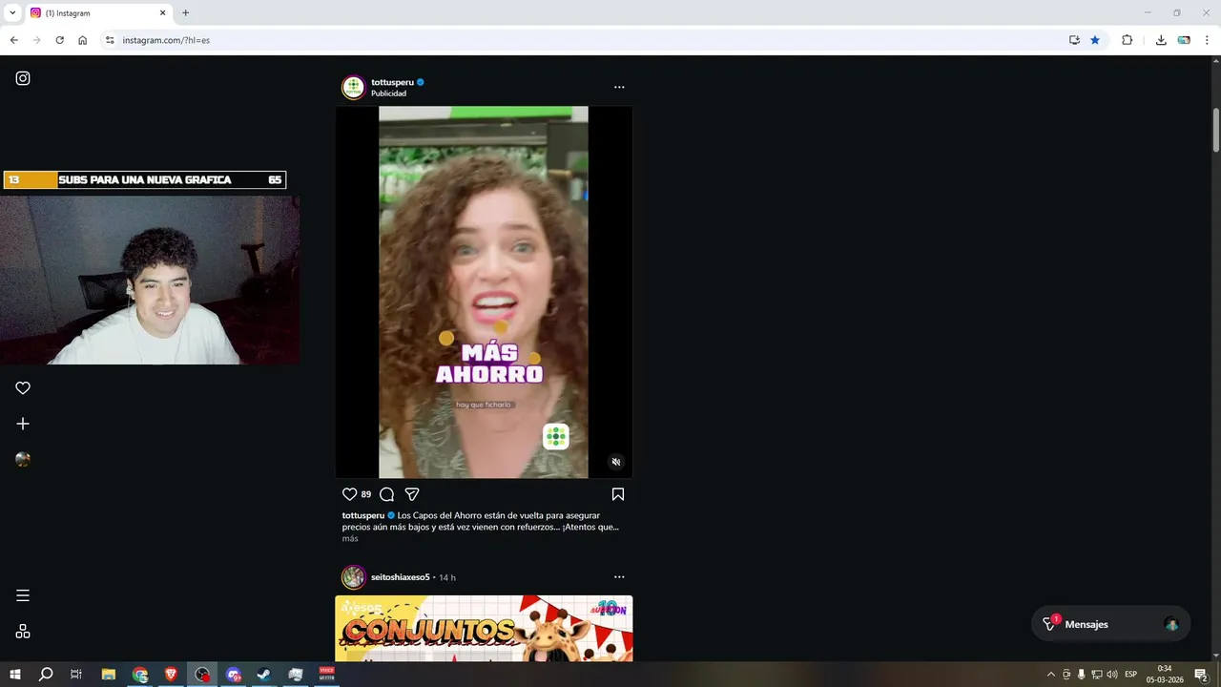This screenshot has width=1221, height=687.
Task: Open the CONJUNTOS post image
Action: 484,629
